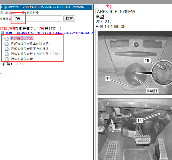
Task: Click the AR68.10-P-1000EW document field
Action: (x=134, y=12)
